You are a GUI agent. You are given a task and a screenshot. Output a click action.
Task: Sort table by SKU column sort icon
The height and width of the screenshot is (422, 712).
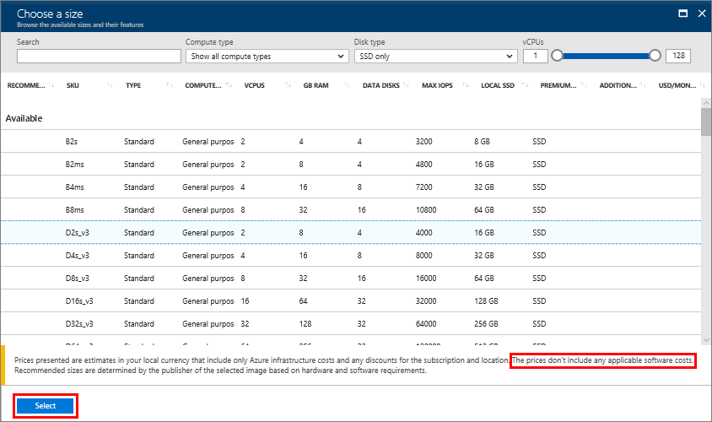click(x=111, y=85)
